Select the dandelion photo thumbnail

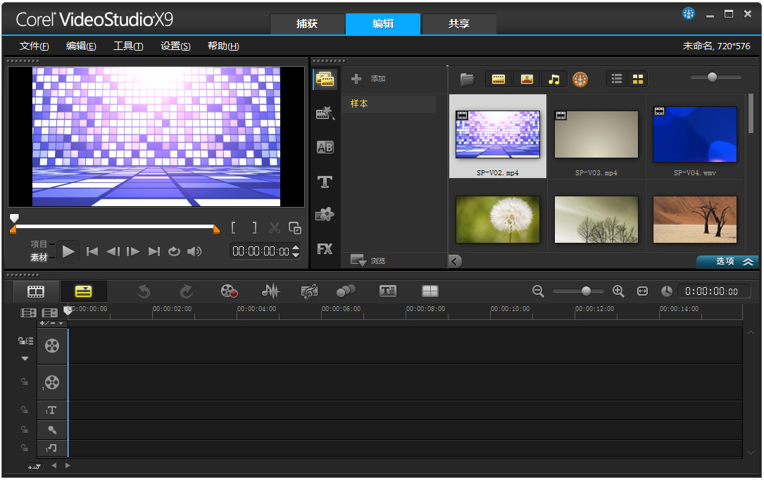[497, 220]
